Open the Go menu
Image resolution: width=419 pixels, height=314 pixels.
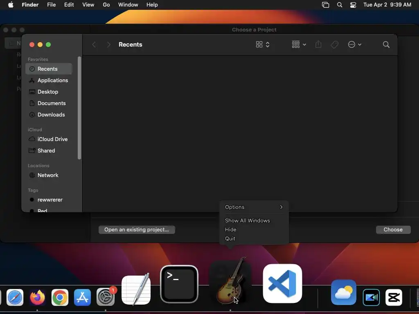tap(106, 5)
